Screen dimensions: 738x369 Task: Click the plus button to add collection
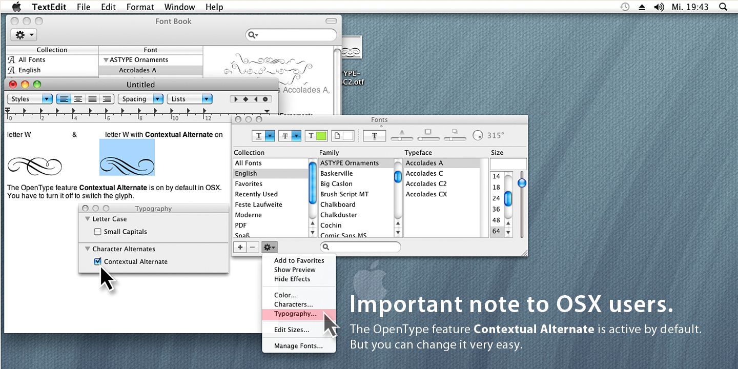click(x=240, y=247)
